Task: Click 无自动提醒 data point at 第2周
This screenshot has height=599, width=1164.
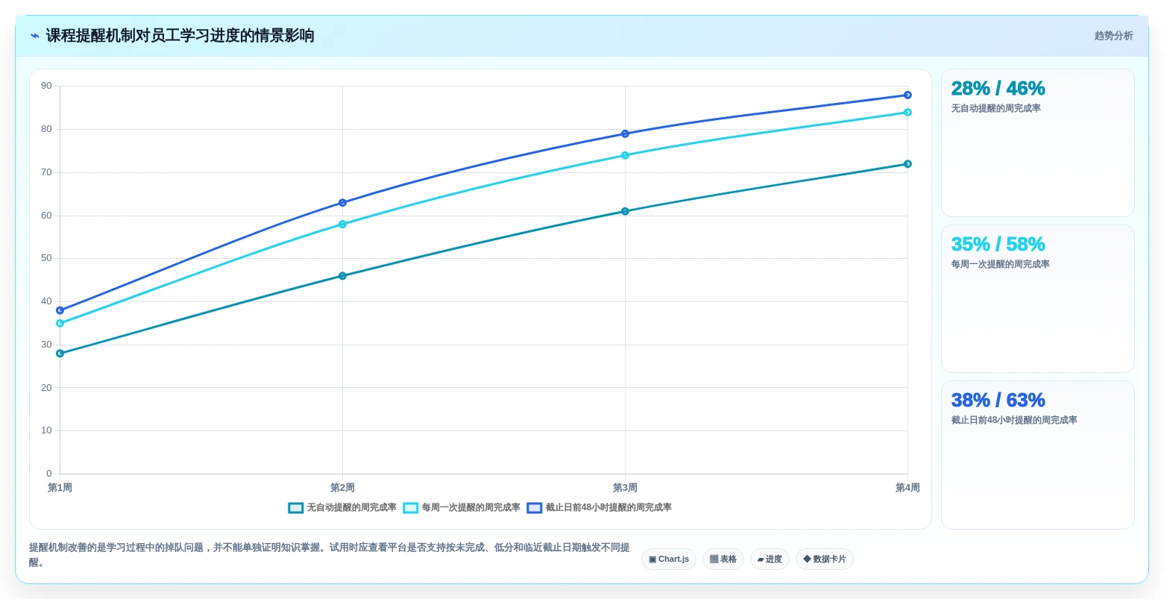Action: click(x=342, y=276)
